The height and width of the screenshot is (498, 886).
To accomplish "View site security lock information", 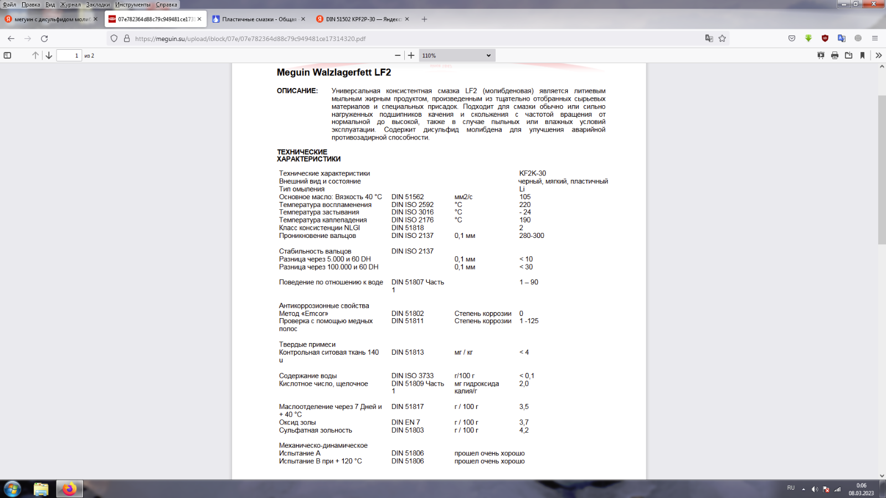I will coord(127,39).
